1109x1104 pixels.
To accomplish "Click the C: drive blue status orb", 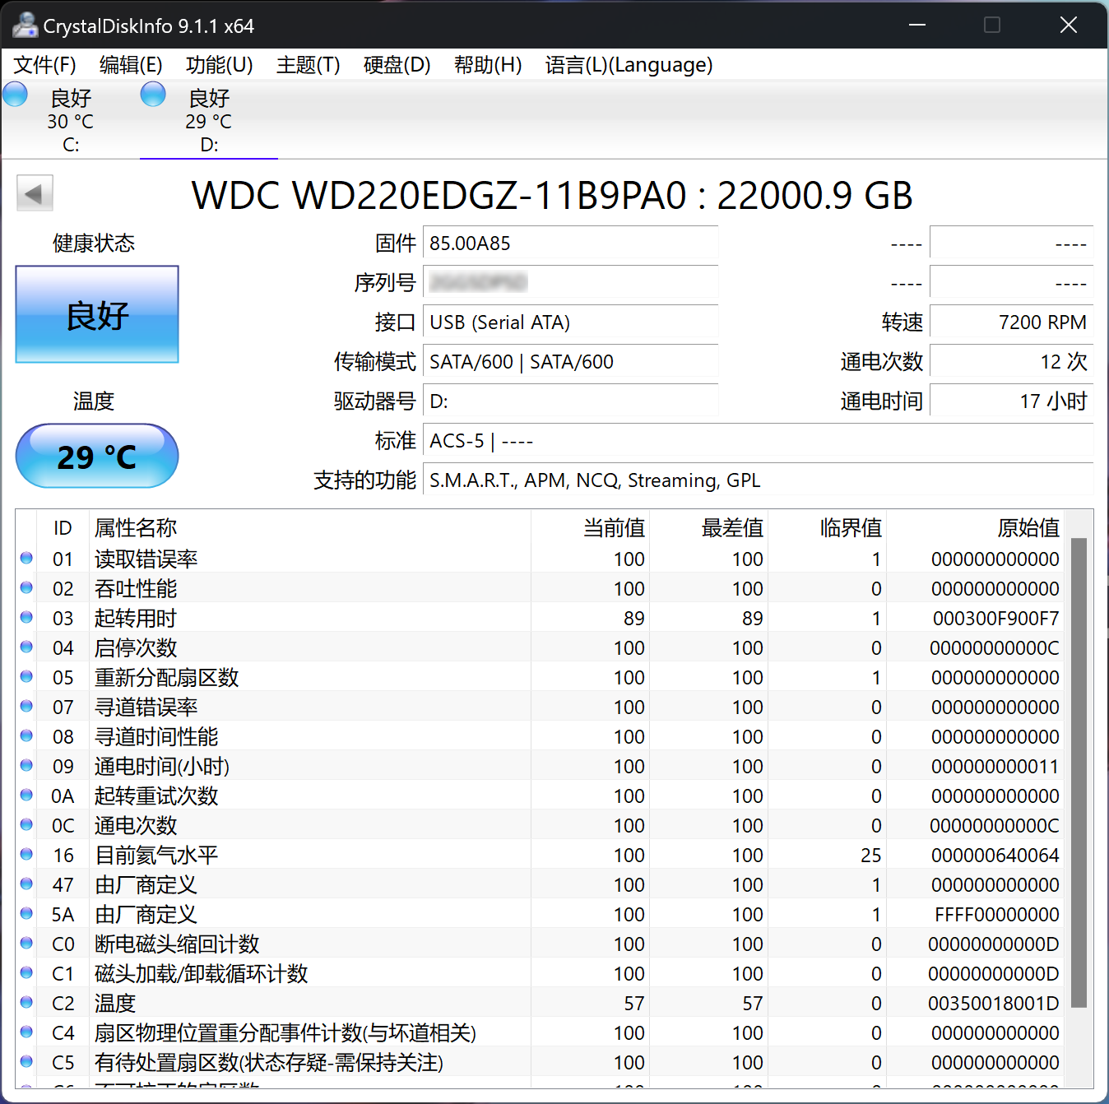I will coord(16,95).
